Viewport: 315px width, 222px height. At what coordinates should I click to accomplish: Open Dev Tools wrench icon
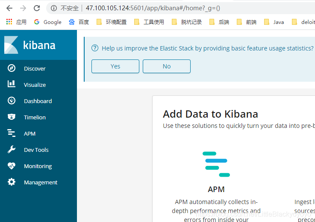click(12, 150)
